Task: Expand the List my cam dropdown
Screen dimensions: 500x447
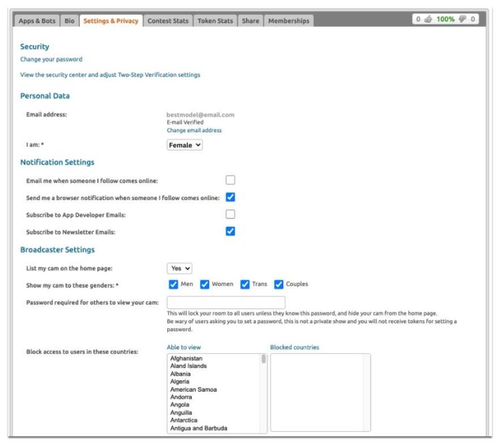Action: coord(179,268)
